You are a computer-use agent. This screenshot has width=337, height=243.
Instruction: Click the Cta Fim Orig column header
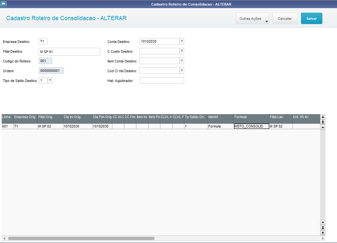pyautogui.click(x=102, y=119)
